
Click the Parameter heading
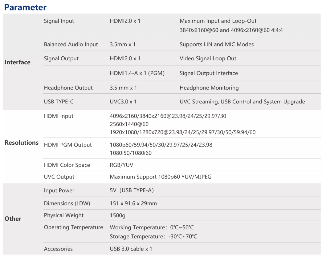tap(25, 7)
